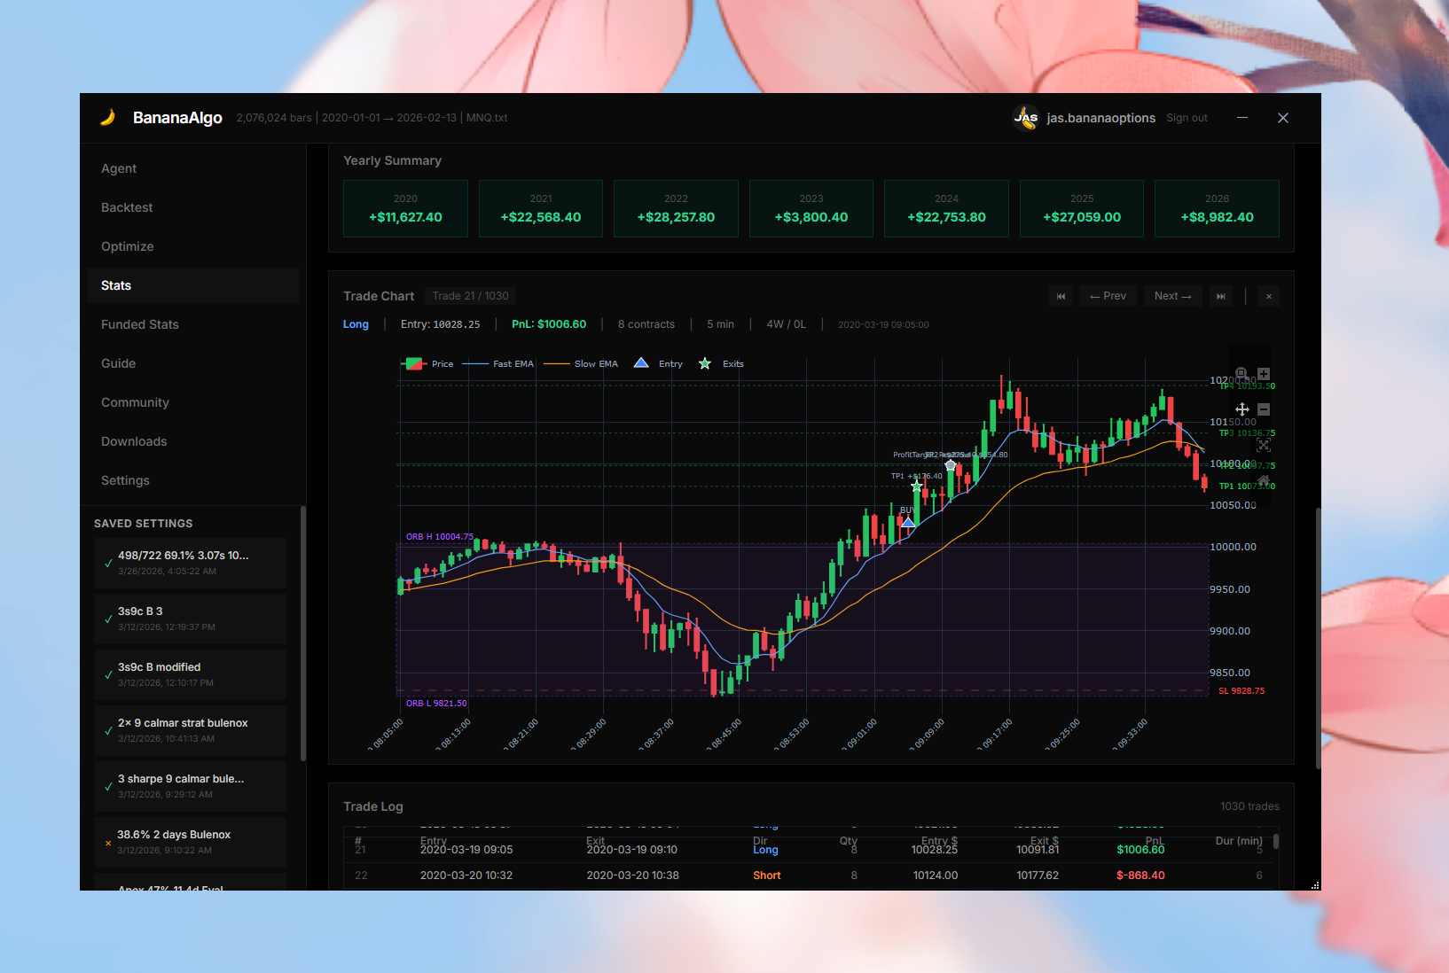Zoom in on the chart using the plus icon
The image size is (1449, 973).
pos(1264,373)
